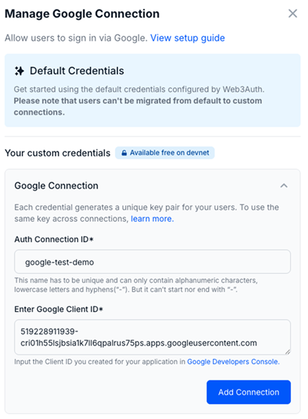Close the Manage Google Connection dialog
The image size is (308, 419).
(293, 13)
